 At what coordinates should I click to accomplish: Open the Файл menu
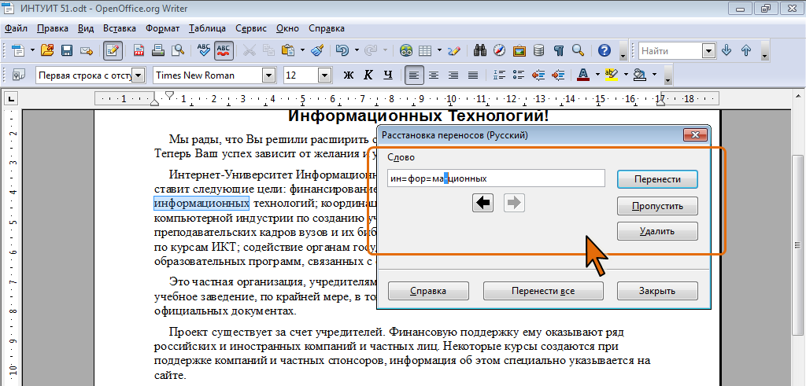coord(16,28)
